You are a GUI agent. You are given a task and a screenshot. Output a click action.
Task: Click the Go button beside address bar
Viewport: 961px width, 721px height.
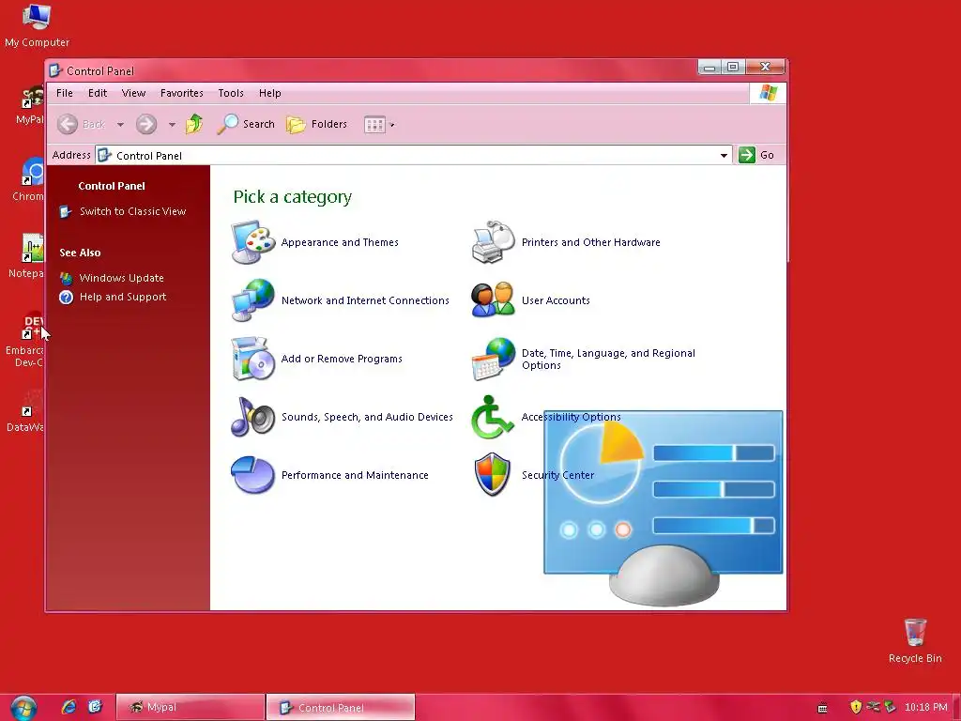point(756,155)
